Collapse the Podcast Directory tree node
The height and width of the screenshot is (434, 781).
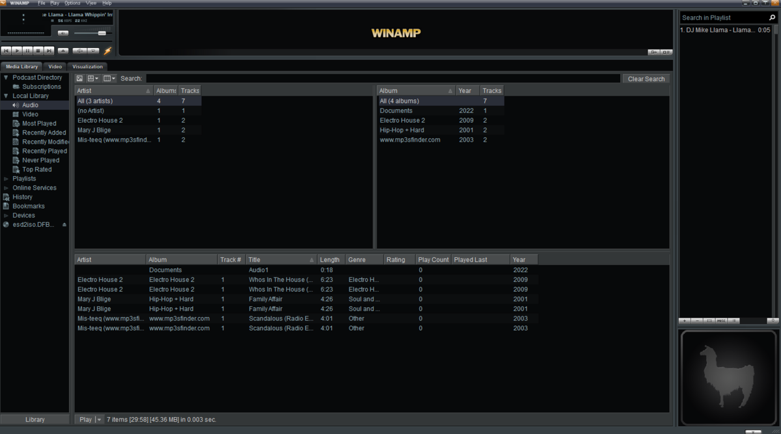[6, 77]
